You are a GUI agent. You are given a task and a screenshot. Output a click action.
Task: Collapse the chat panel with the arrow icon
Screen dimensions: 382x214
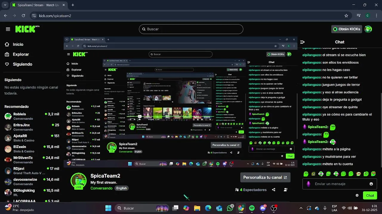pos(302,42)
